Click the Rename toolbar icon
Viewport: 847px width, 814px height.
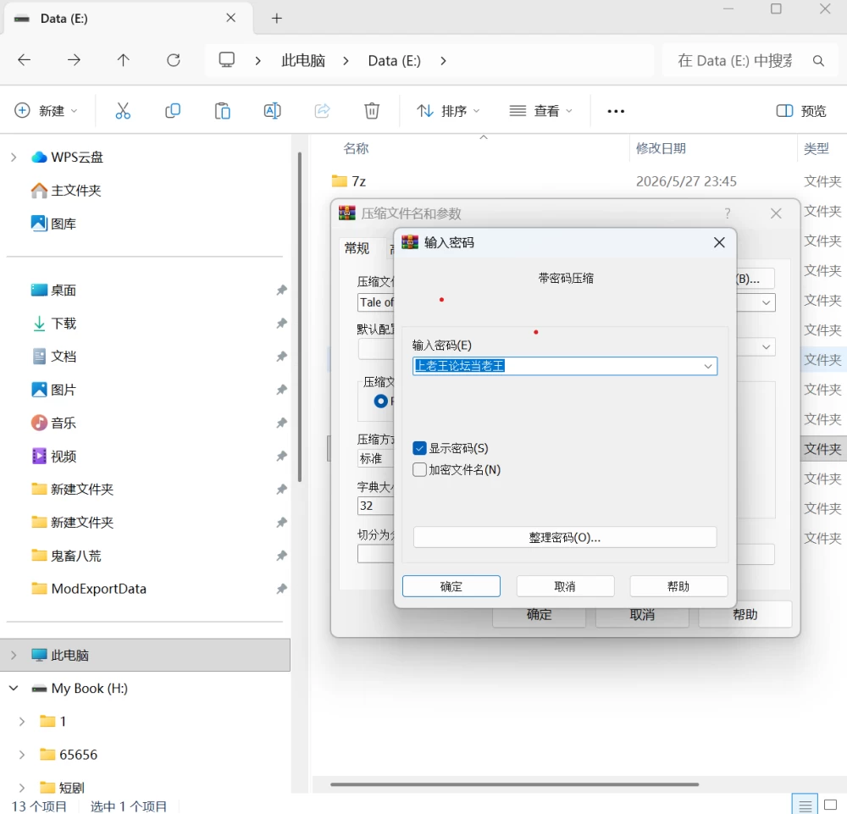click(x=272, y=111)
